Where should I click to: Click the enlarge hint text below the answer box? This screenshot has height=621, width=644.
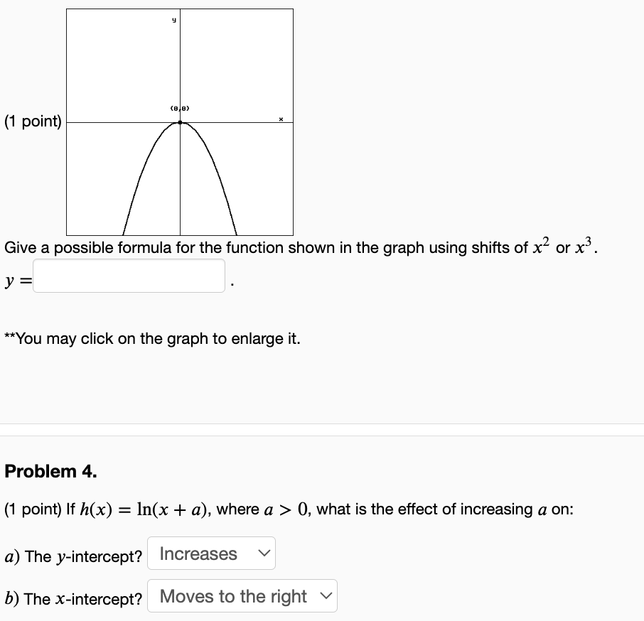pos(151,339)
